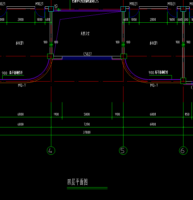The height and width of the screenshot is (200, 193).
Task: Click the M1021 door label just right of axis 5
Action: click(133, 4)
